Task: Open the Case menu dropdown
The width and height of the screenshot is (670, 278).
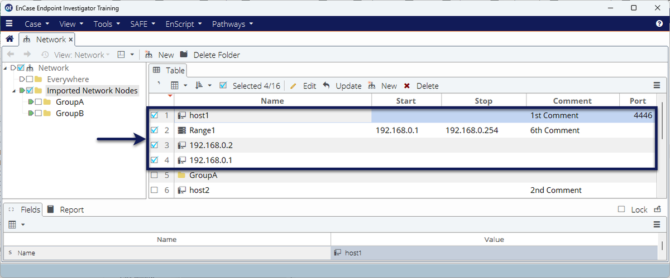Action: pos(37,24)
